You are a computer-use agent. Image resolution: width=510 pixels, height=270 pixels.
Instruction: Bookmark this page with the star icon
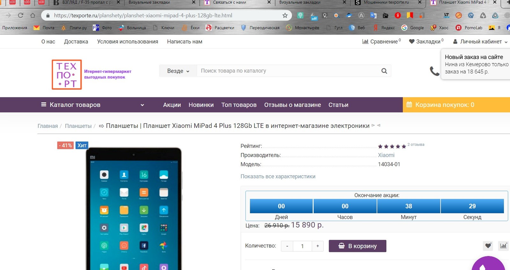point(285,15)
